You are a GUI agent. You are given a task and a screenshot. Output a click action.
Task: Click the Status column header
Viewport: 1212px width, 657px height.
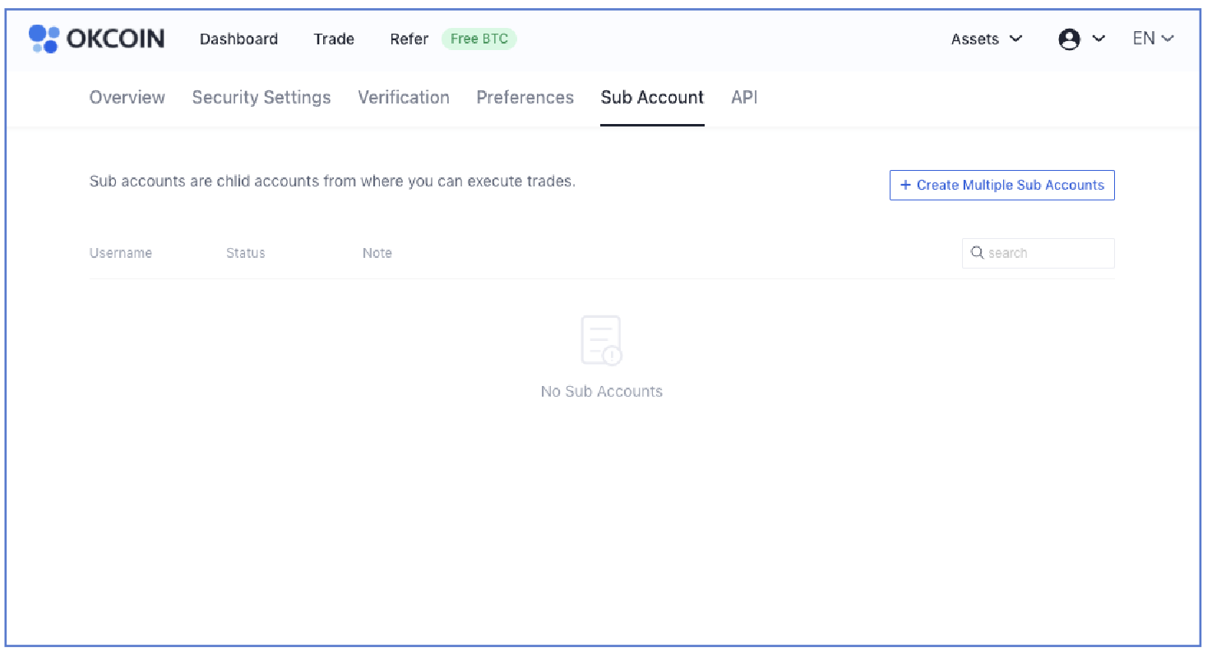246,253
